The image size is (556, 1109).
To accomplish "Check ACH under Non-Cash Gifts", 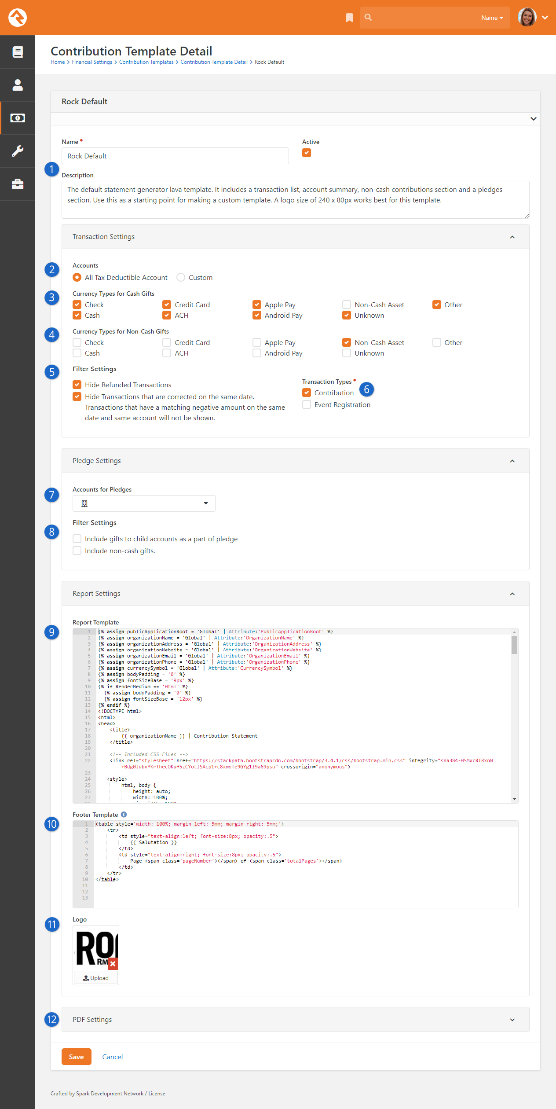I will tap(167, 353).
